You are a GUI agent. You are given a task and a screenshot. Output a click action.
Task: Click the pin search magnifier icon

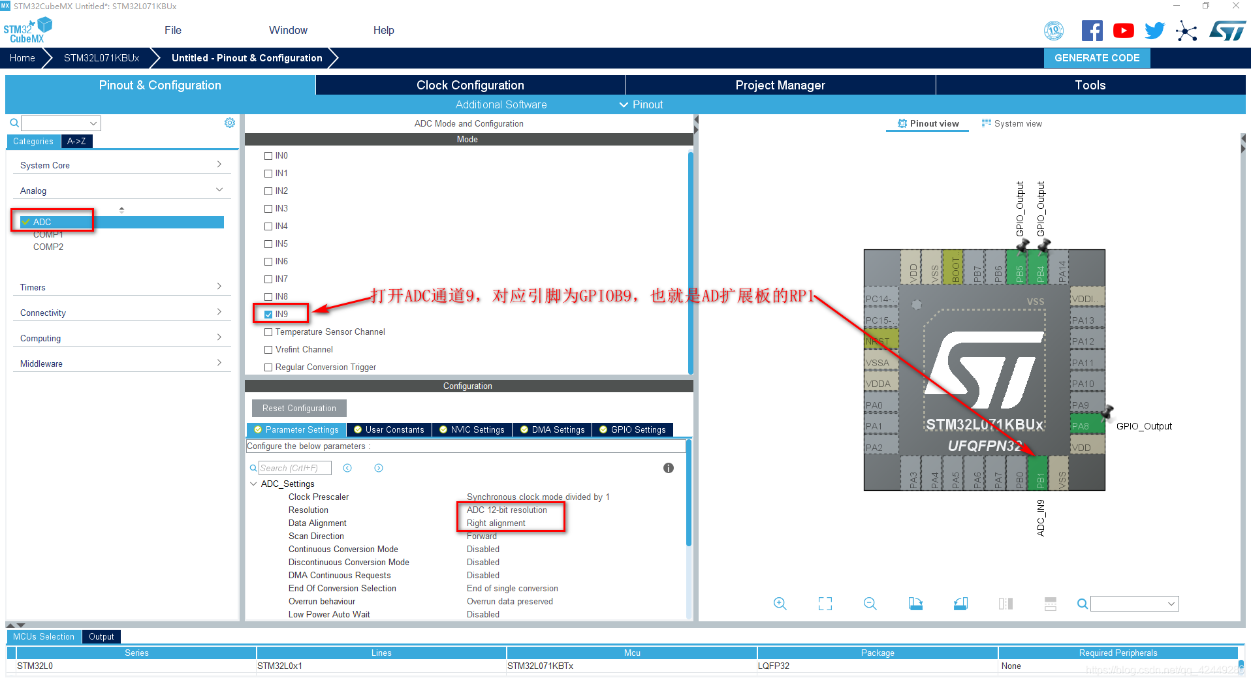click(1082, 604)
